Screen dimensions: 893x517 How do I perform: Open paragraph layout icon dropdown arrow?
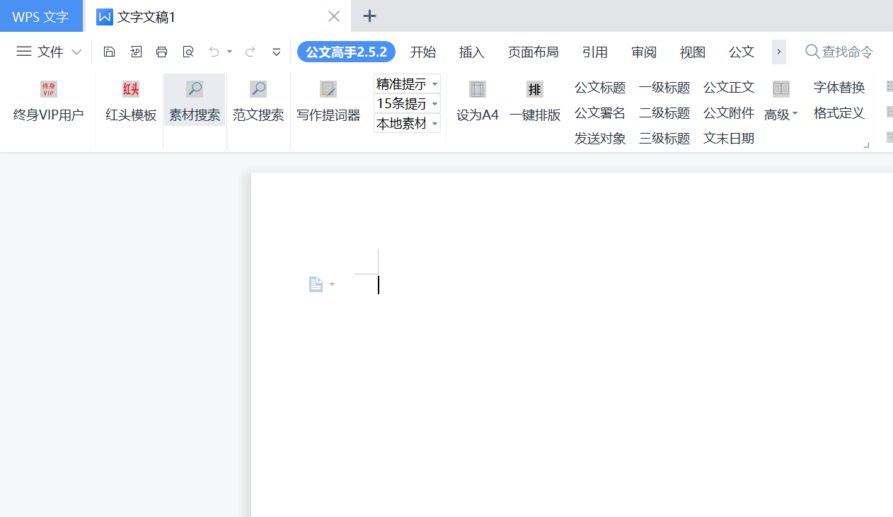tap(333, 284)
